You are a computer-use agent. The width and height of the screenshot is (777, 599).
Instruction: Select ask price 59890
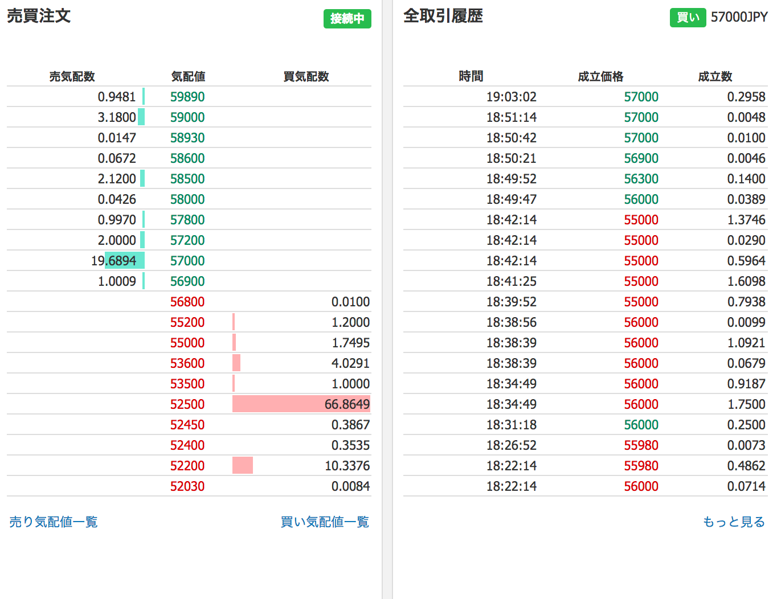(187, 97)
